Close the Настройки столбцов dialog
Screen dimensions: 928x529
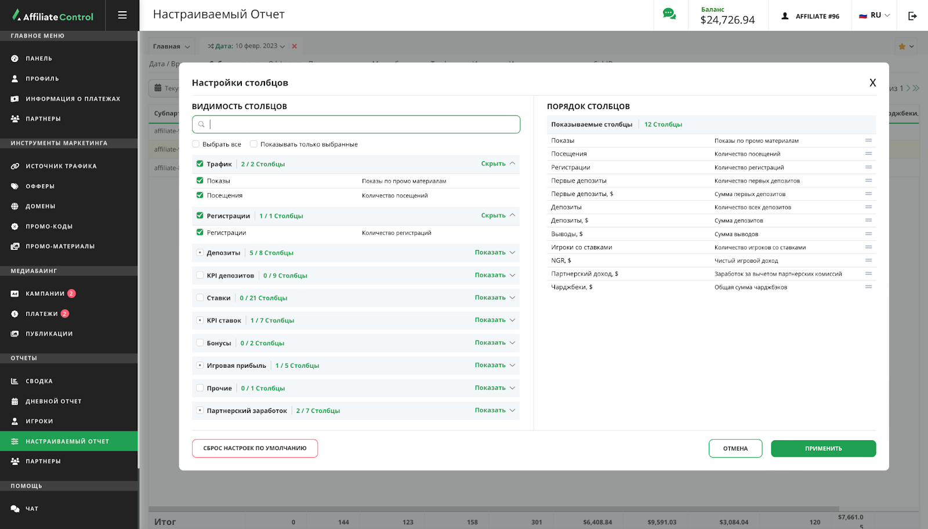point(872,83)
